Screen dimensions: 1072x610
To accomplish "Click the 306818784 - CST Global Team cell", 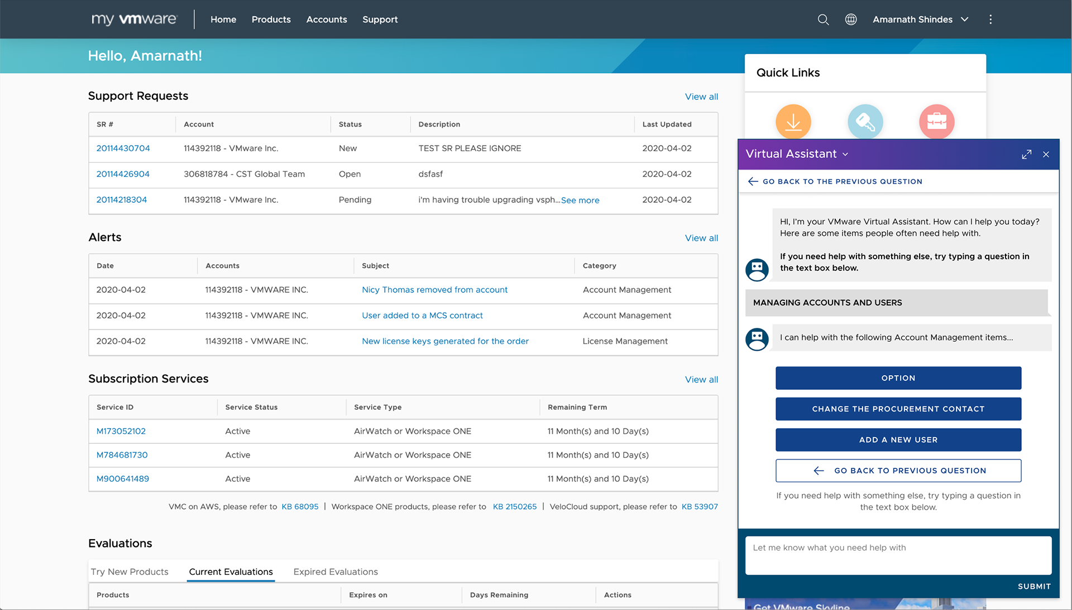I will click(x=244, y=174).
